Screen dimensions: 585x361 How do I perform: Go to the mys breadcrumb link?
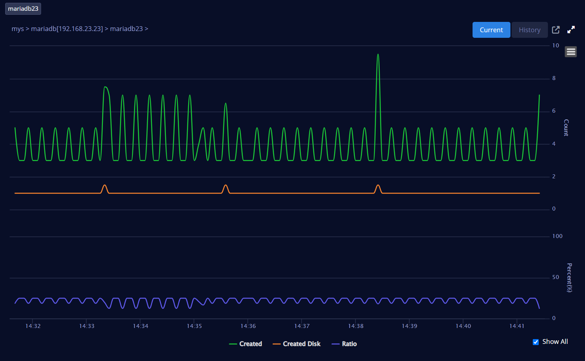pos(18,29)
